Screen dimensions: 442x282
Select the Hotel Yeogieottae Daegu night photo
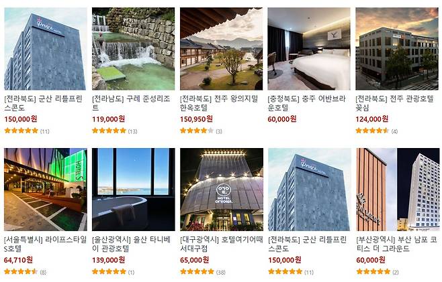click(222, 190)
